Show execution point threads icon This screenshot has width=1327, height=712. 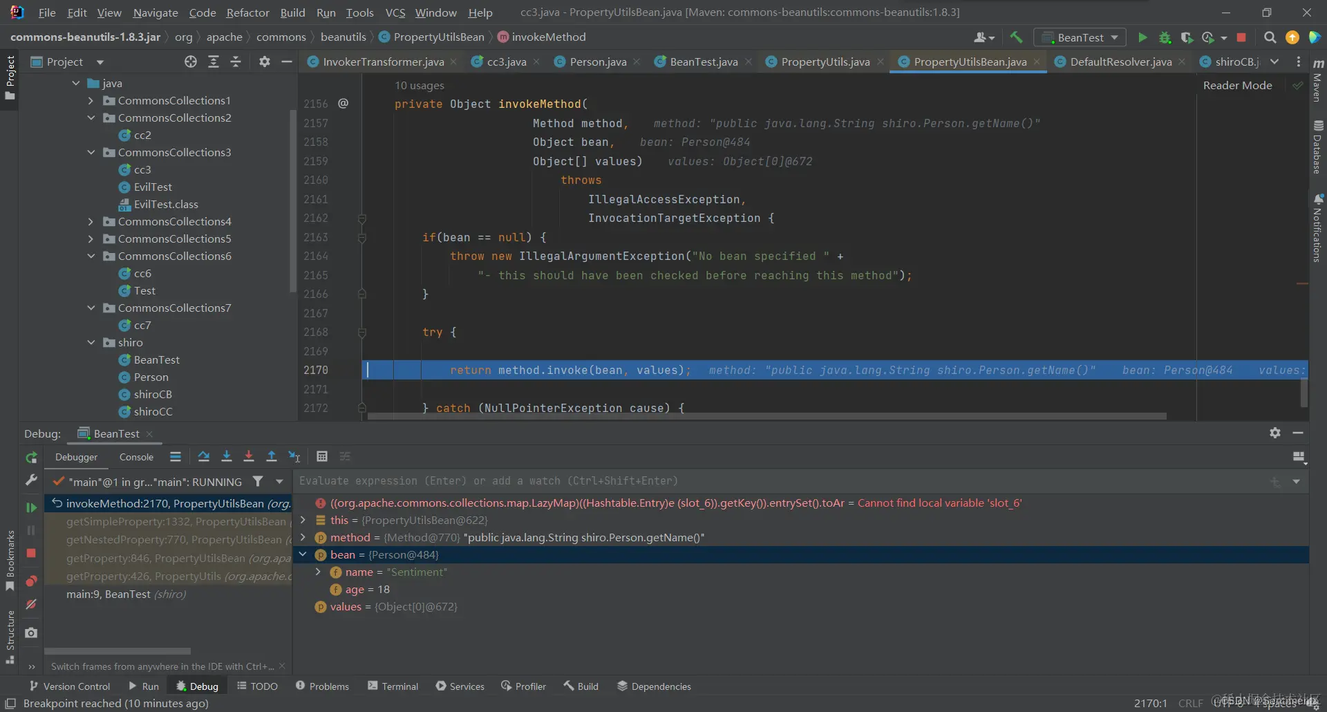coord(176,456)
